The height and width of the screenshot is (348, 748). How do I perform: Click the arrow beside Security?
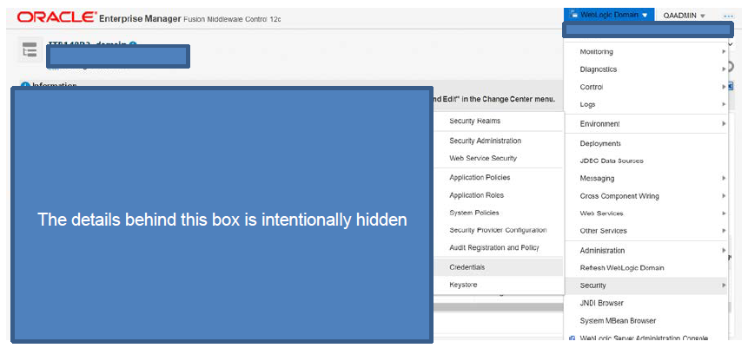tap(724, 285)
